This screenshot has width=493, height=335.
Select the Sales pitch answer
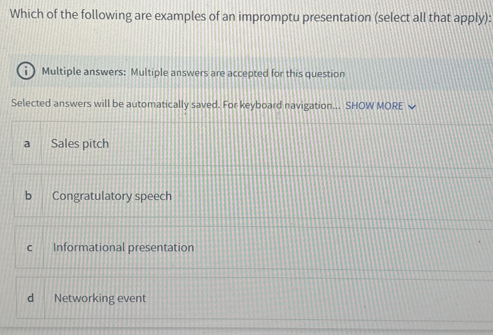[80, 144]
